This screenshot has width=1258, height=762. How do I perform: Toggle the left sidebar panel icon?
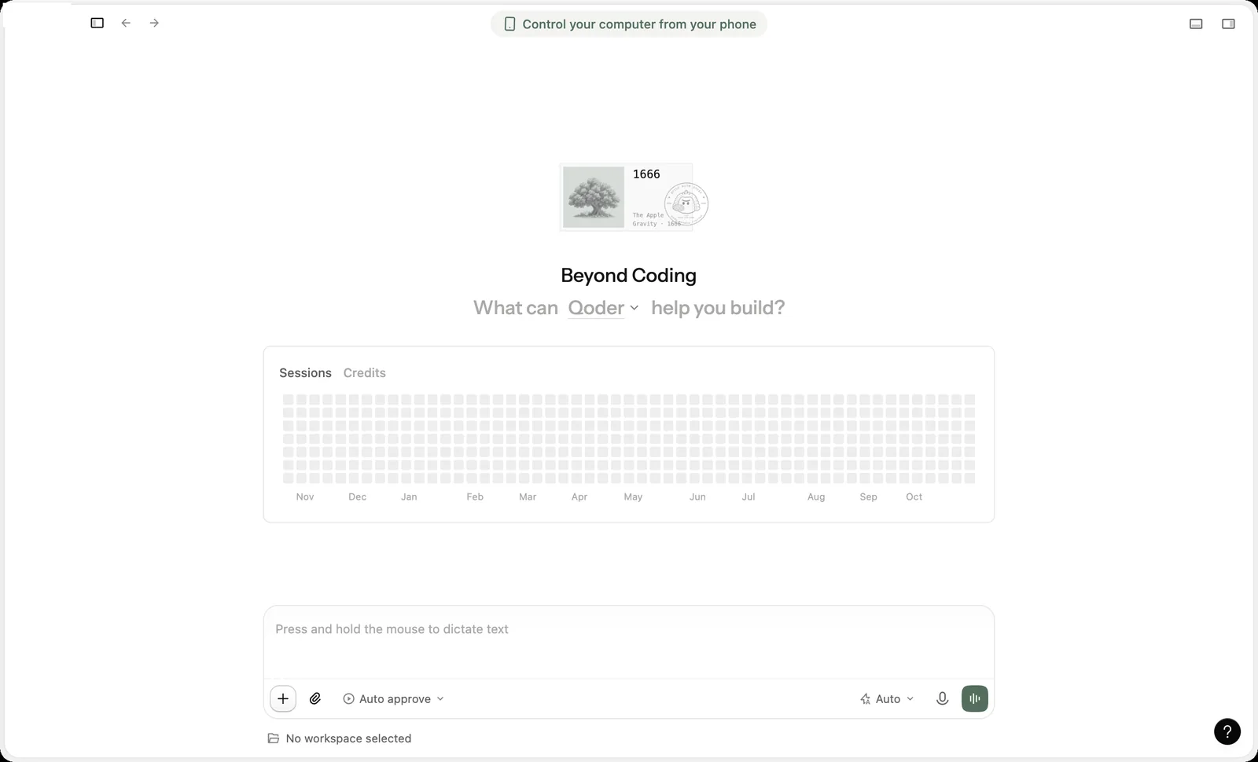point(97,23)
